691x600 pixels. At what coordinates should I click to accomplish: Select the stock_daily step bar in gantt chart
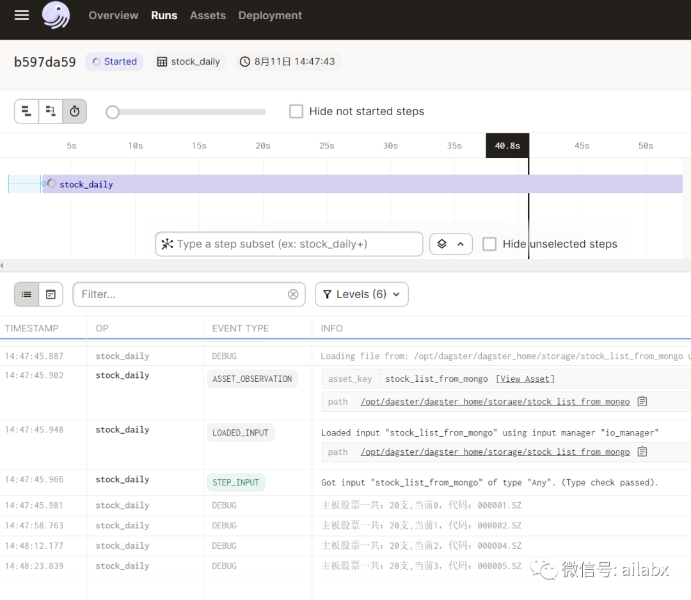(361, 184)
